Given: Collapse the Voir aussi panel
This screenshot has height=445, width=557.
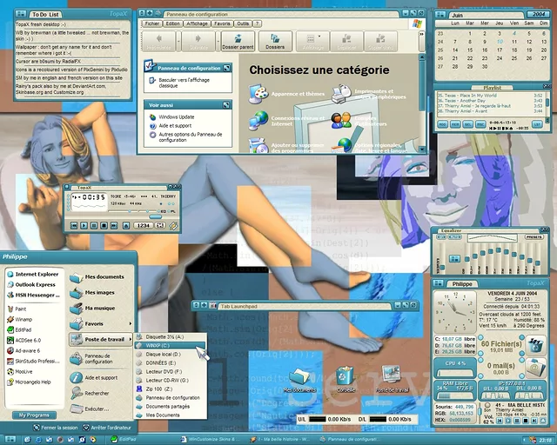Looking at the screenshot, I should pyautogui.click(x=227, y=104).
